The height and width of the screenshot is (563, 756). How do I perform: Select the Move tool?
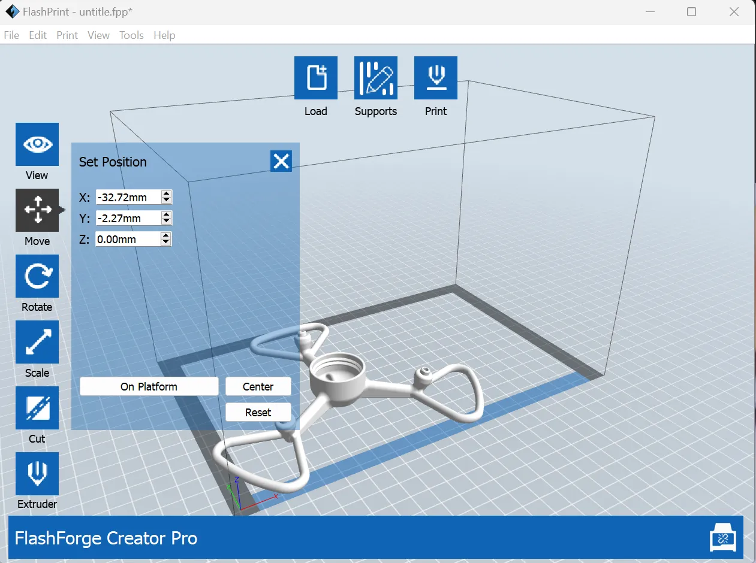37,210
